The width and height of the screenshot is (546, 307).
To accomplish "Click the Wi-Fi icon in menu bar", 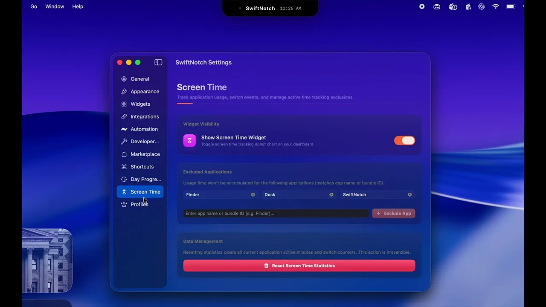I will point(495,6).
